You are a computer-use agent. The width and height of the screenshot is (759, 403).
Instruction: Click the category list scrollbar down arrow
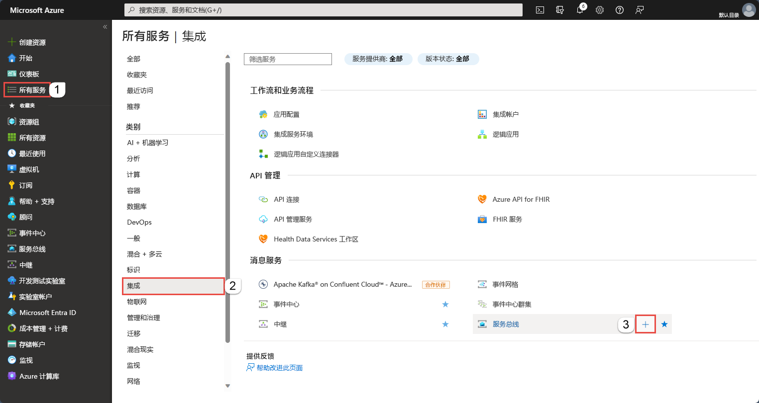(x=228, y=386)
